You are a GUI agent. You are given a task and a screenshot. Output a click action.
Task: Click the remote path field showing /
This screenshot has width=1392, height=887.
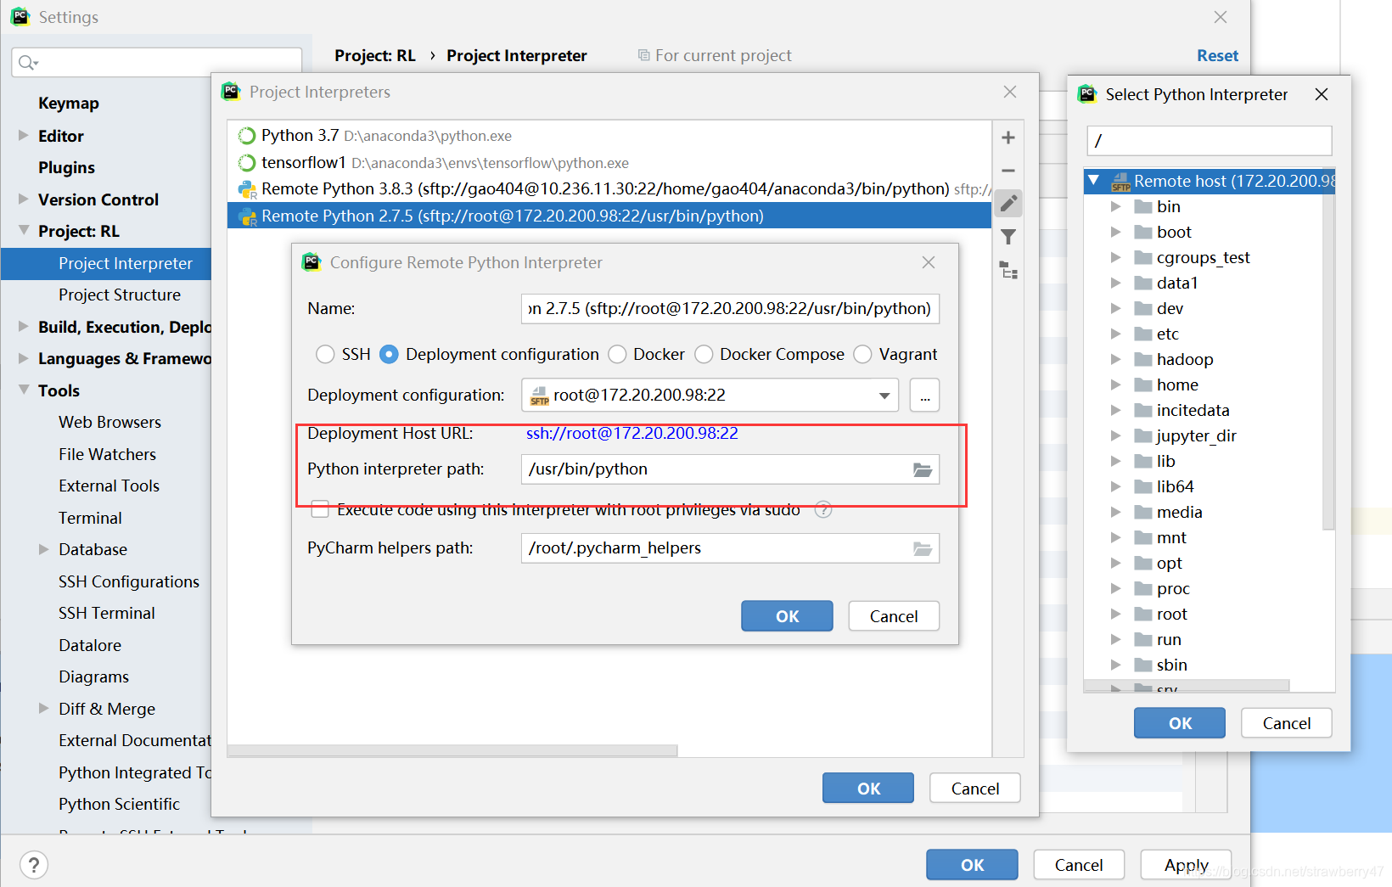[1210, 141]
